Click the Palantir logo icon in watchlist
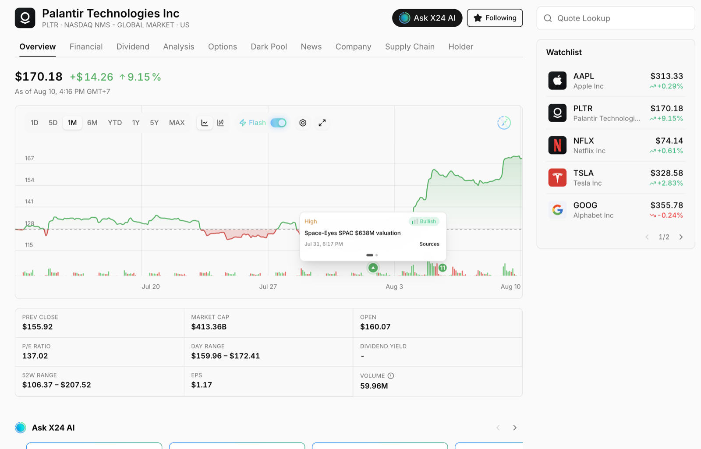701x449 pixels. pos(557,113)
